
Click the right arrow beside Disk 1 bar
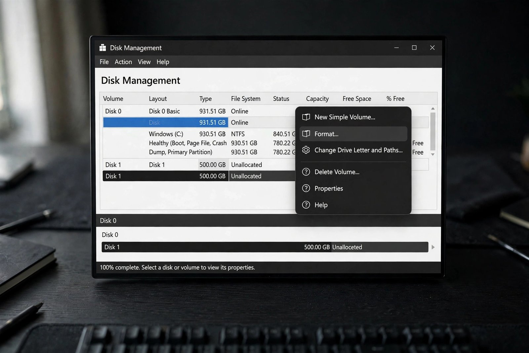coord(433,247)
